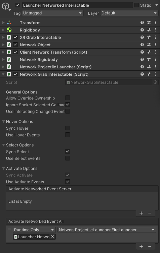Open Network Rigidbody kebab menu

[x=156, y=59]
